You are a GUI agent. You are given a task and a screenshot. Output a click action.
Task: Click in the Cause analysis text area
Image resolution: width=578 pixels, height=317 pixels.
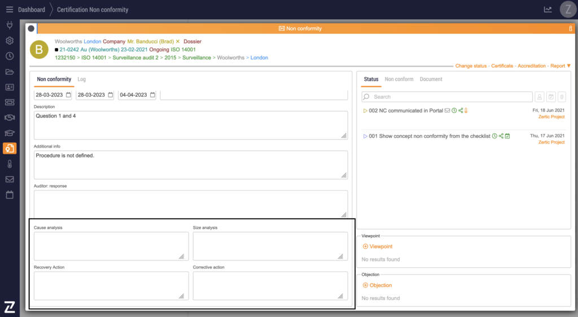tap(111, 246)
